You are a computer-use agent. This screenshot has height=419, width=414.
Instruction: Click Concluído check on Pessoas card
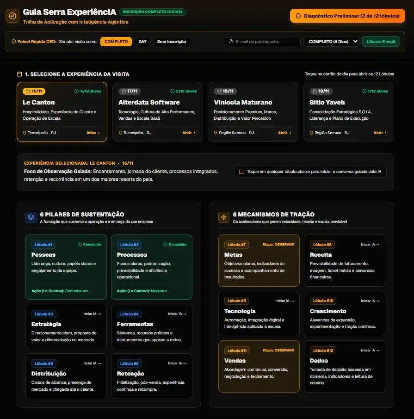(x=89, y=245)
